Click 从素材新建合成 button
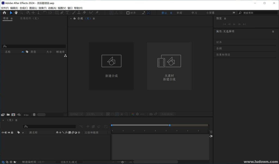 [169, 66]
